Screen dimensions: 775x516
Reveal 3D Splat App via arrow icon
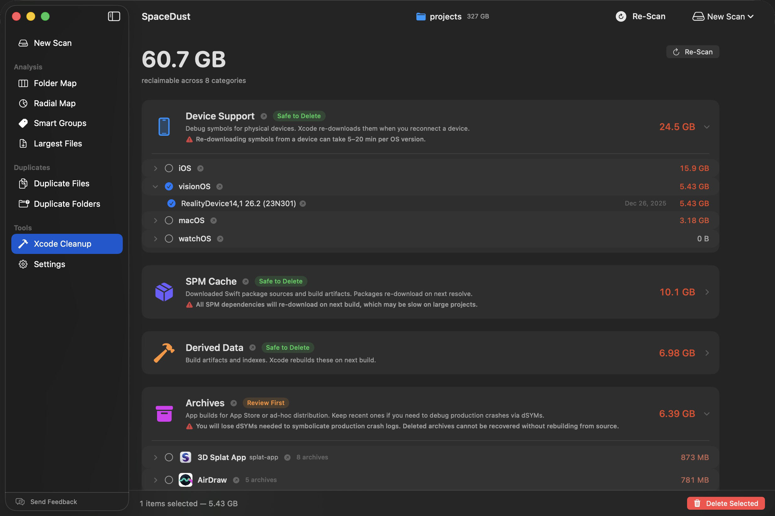coord(287,458)
